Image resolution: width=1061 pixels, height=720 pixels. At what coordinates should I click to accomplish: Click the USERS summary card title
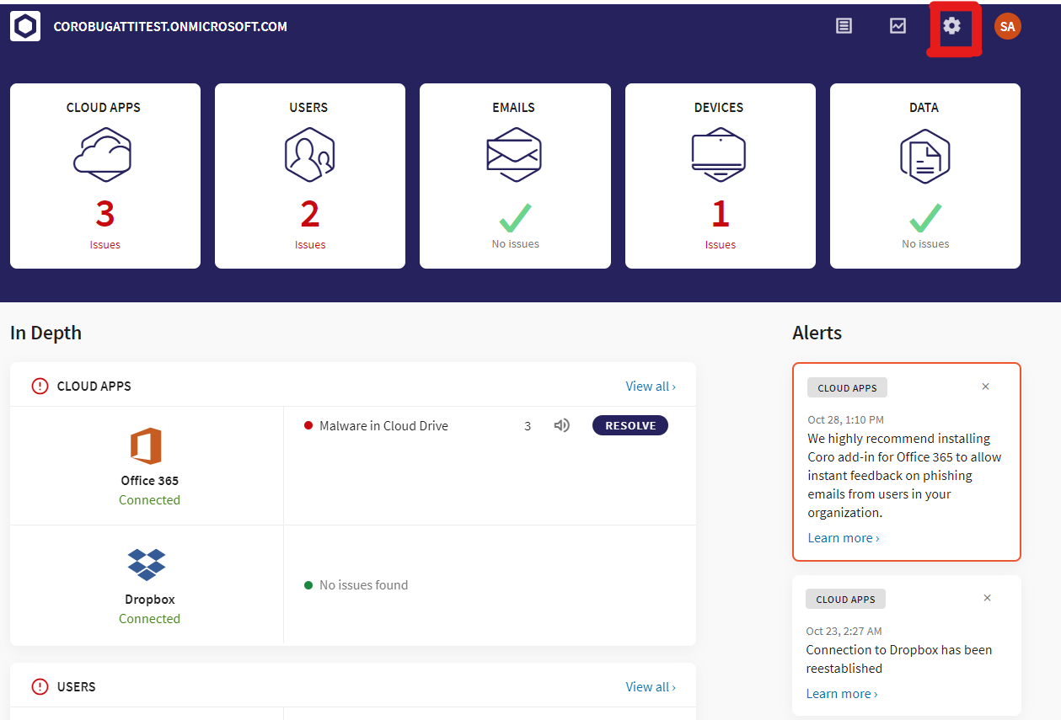point(308,107)
